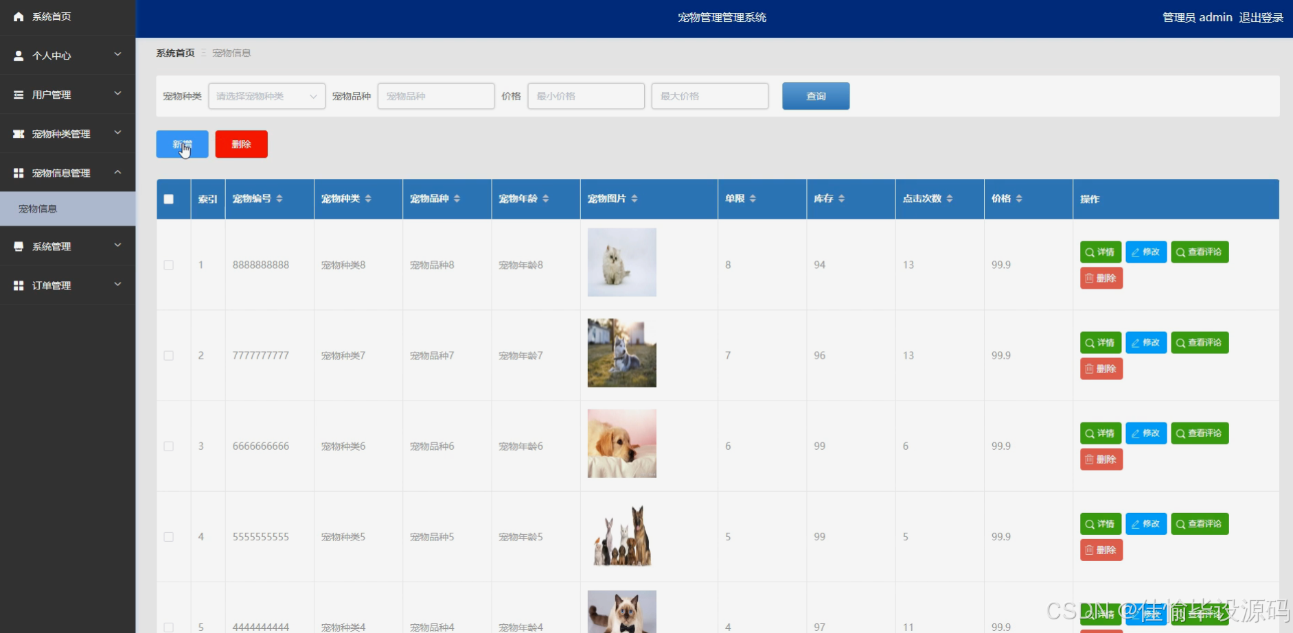
Task: Sort the table by 宠物种类 arrows
Action: 368,199
